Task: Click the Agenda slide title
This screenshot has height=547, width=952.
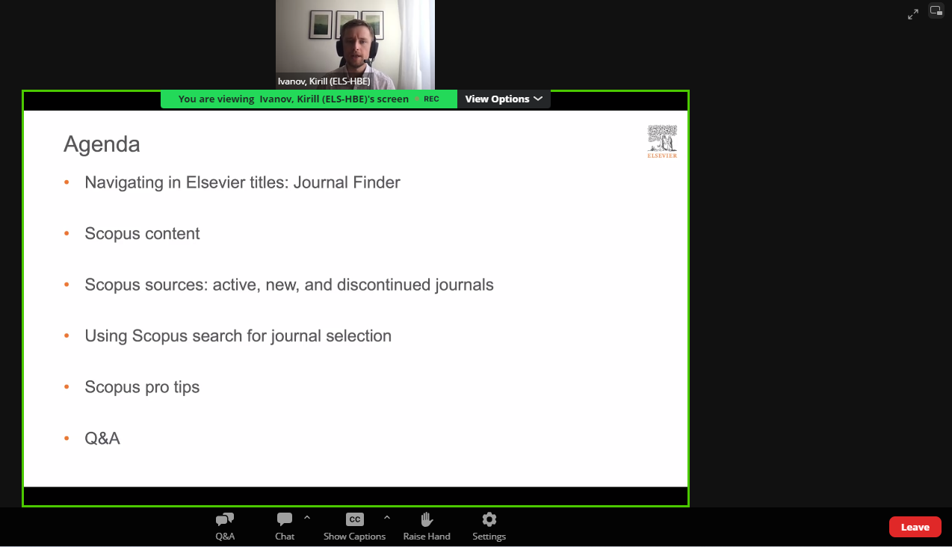Action: [102, 144]
